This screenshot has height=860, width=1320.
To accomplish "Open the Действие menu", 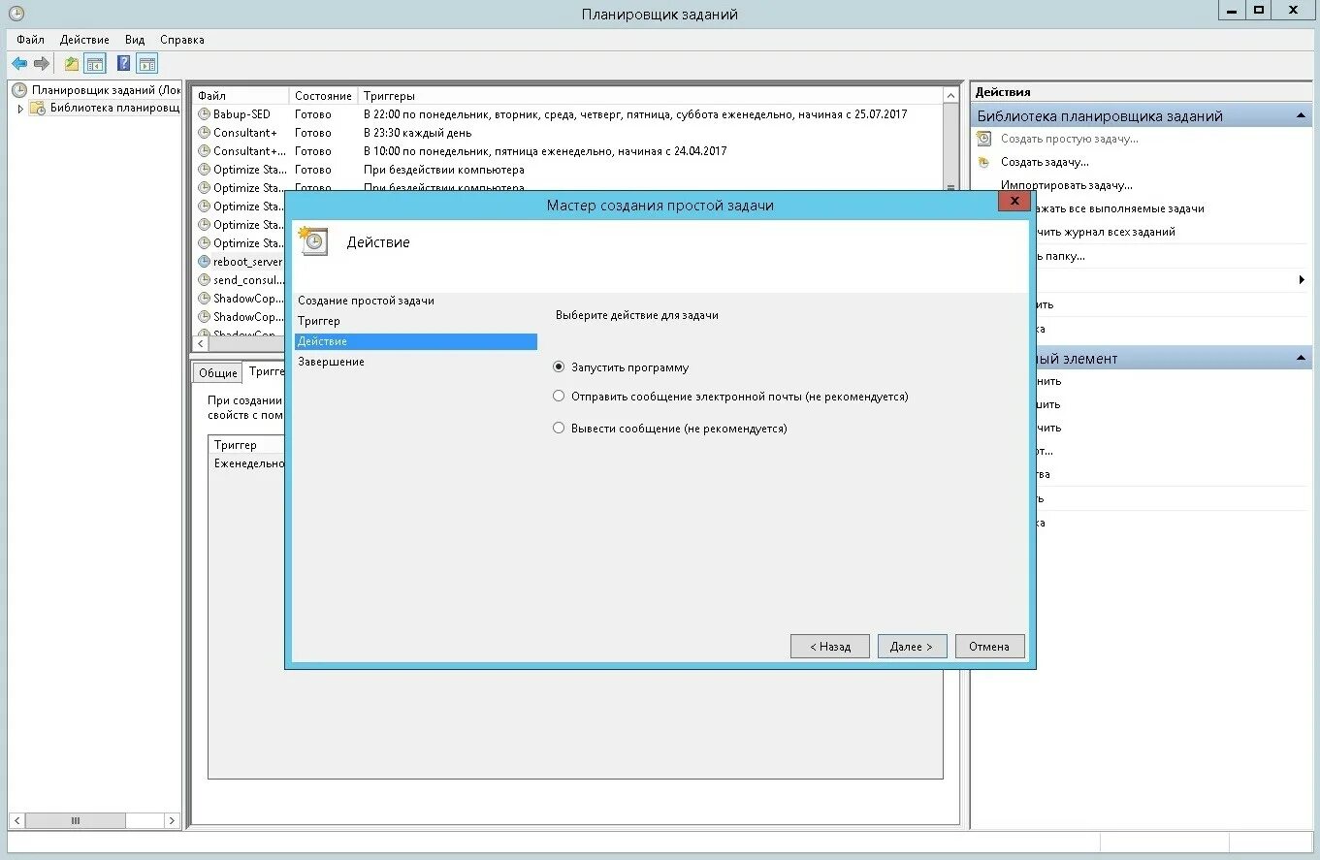I will point(84,40).
